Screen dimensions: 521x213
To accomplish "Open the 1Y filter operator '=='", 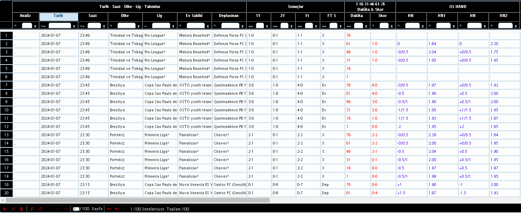I will (x=251, y=26).
